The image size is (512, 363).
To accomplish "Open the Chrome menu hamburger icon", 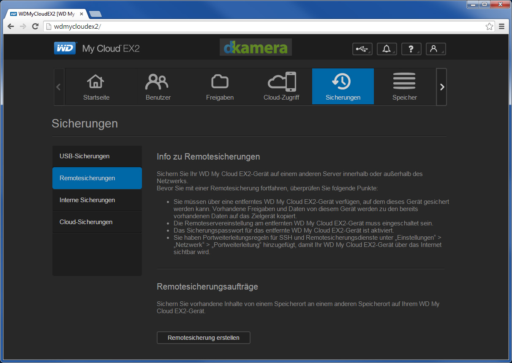I will [502, 27].
